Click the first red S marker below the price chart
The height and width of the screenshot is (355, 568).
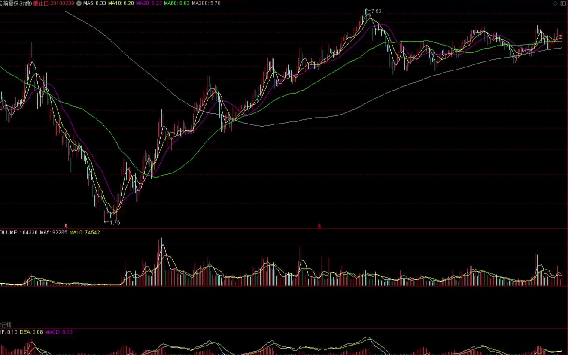pos(66,226)
